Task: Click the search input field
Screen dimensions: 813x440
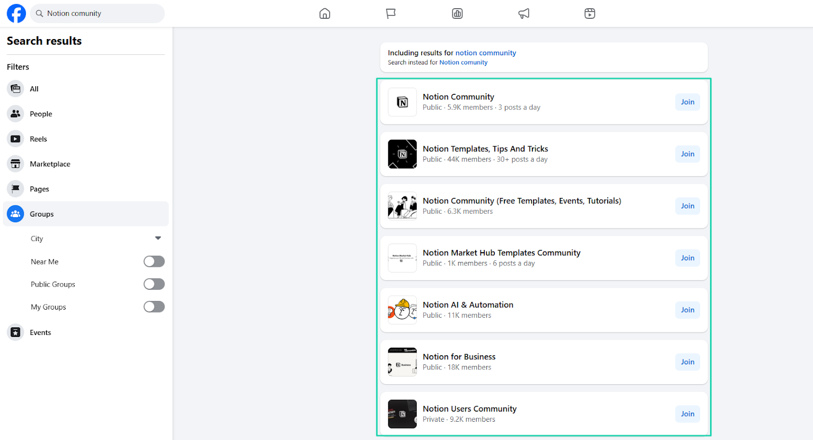Action: [x=98, y=14]
